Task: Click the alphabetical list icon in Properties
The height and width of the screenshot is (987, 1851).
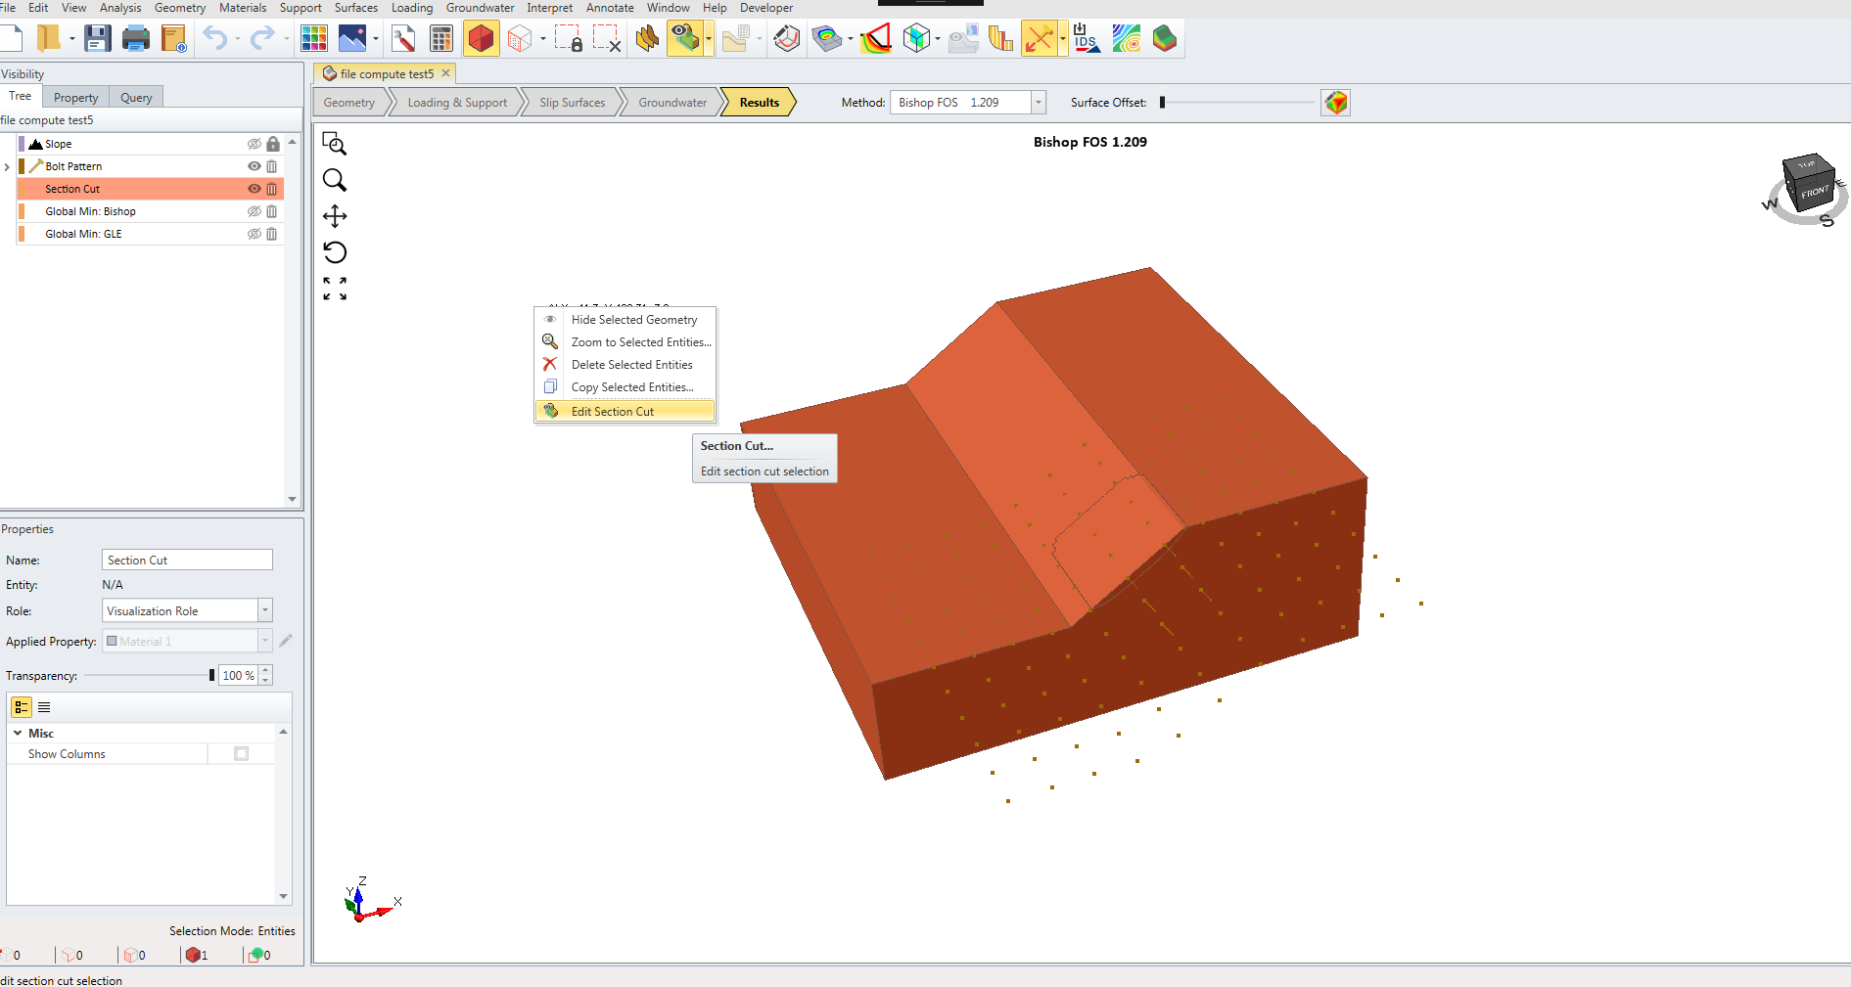Action: 44,707
